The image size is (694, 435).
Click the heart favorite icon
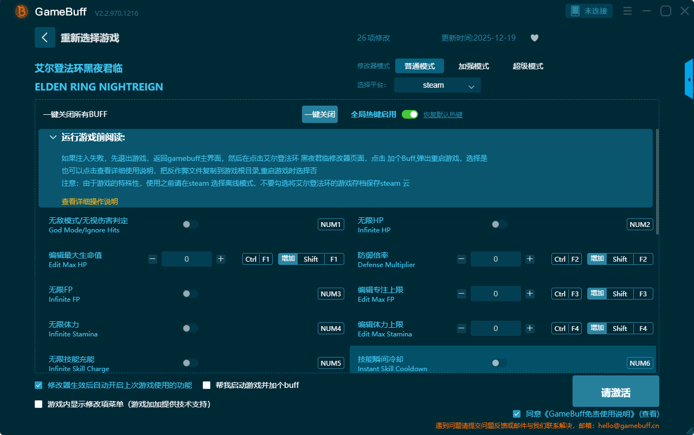click(534, 38)
